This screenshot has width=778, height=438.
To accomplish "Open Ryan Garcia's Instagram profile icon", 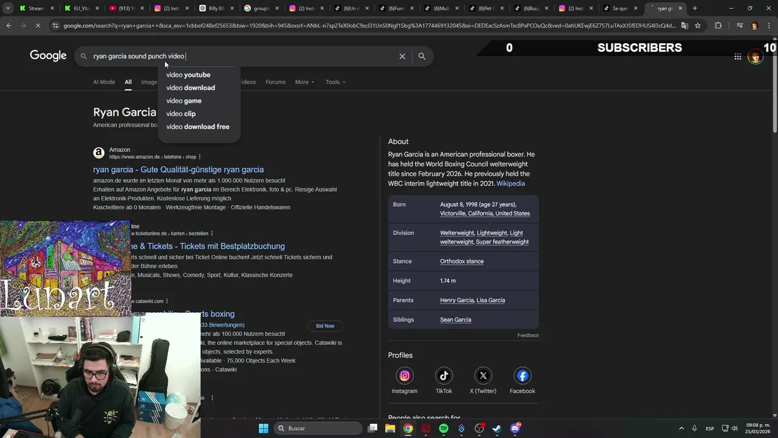I will [404, 375].
